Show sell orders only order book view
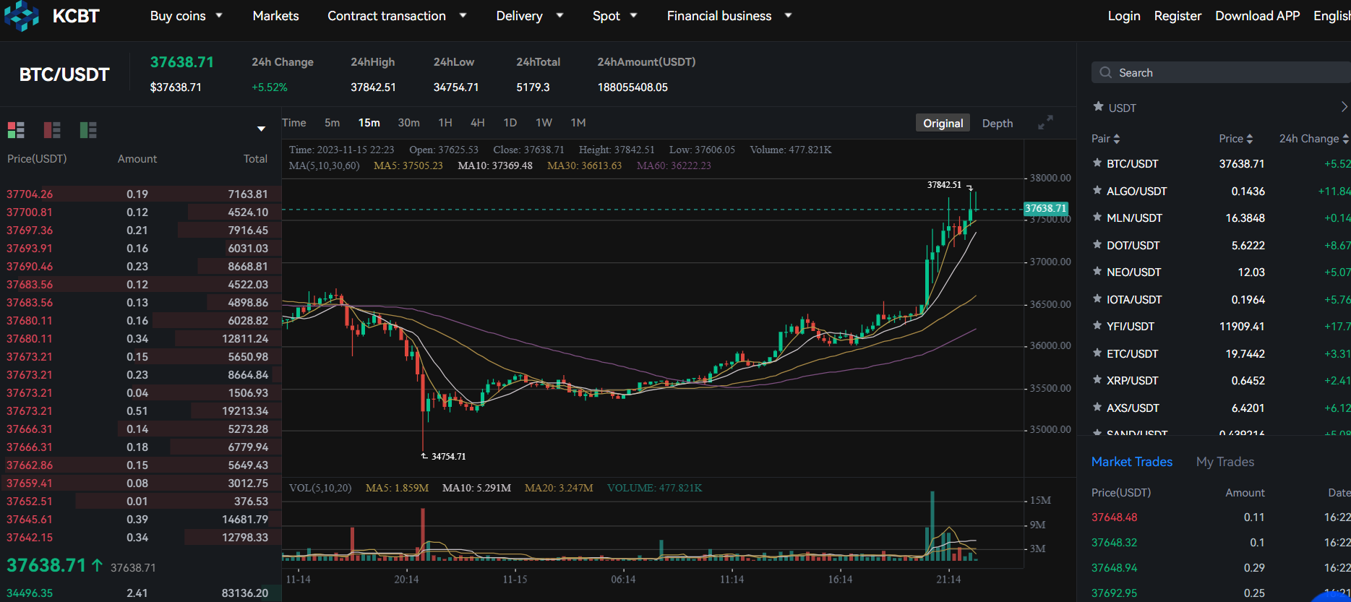The width and height of the screenshot is (1351, 602). [x=52, y=130]
